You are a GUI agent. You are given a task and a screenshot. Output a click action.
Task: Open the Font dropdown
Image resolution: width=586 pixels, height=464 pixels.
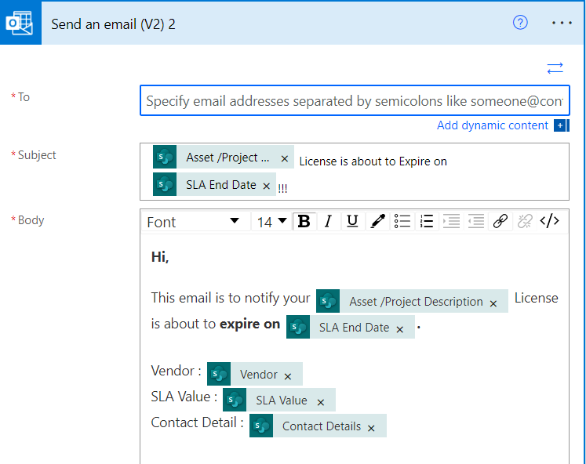(x=193, y=222)
